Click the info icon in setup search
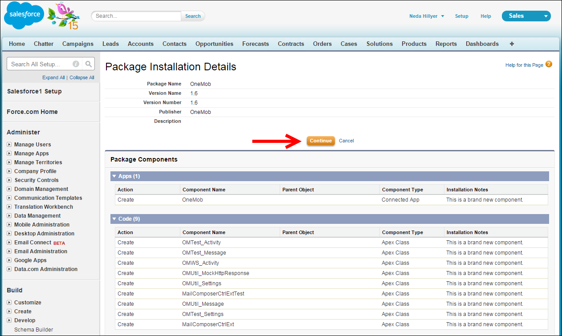 pos(76,64)
